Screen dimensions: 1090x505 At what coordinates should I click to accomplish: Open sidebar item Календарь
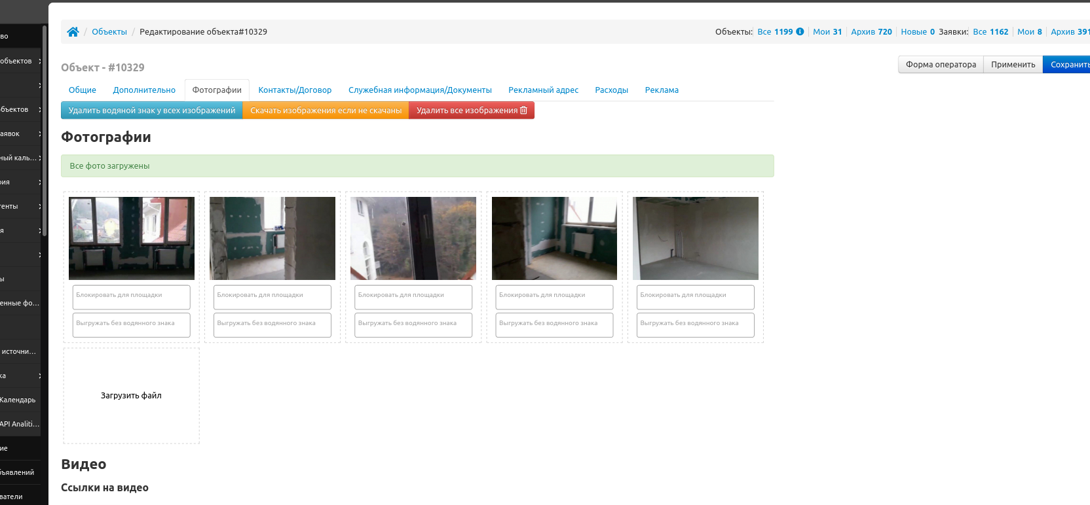(x=20, y=400)
